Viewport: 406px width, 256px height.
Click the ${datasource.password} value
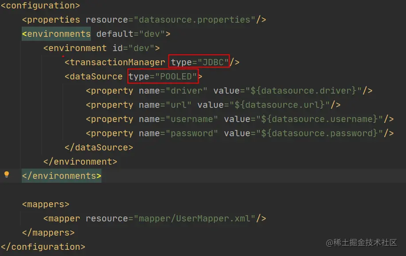(320, 134)
